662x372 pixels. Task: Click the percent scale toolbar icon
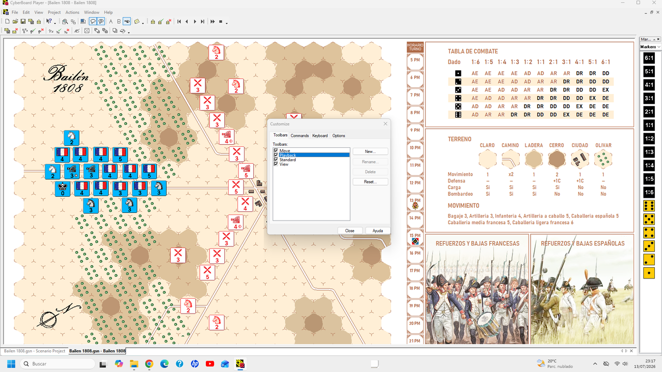73,21
